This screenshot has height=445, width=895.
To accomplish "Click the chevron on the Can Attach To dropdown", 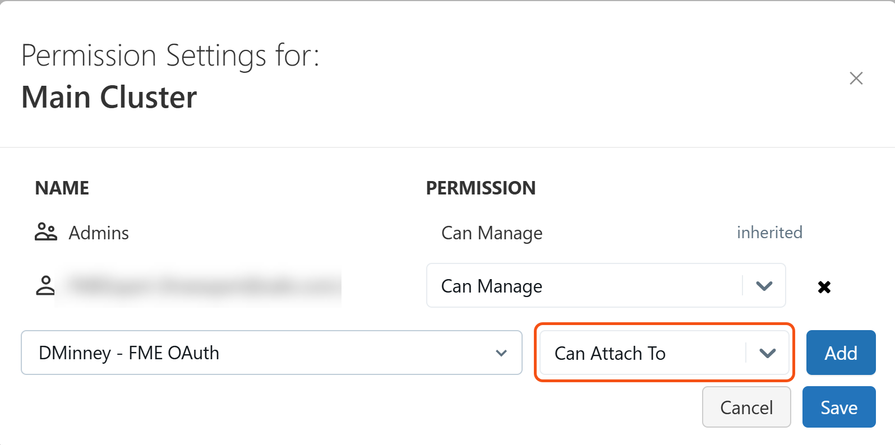I will 767,353.
